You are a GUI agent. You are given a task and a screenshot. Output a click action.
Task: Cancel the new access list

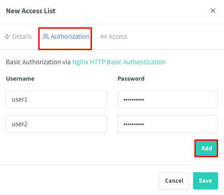[x=174, y=181]
